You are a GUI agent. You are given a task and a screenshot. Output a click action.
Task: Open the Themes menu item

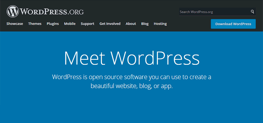click(x=35, y=24)
